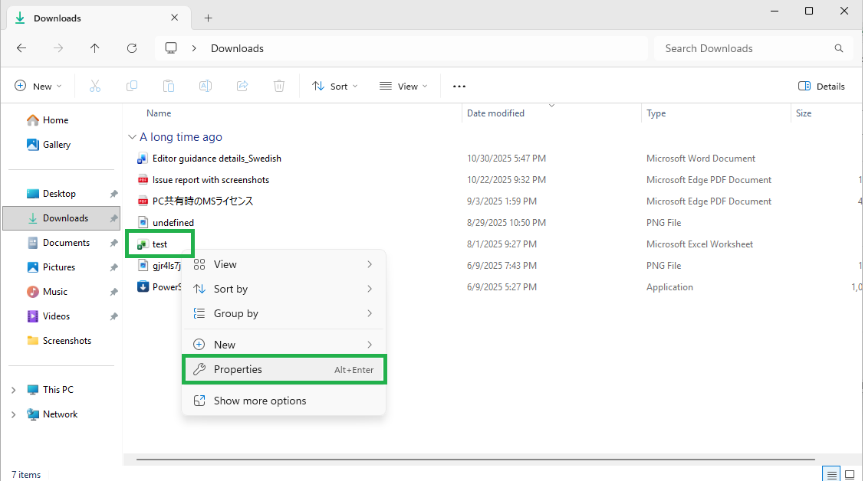Refresh the Downloads folder

click(132, 48)
